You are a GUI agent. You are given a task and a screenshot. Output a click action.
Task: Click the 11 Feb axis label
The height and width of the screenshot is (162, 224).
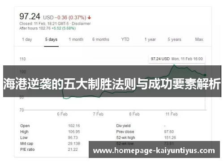tap(172, 114)
